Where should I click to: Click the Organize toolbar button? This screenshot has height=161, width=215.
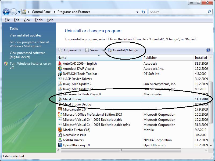68,50
